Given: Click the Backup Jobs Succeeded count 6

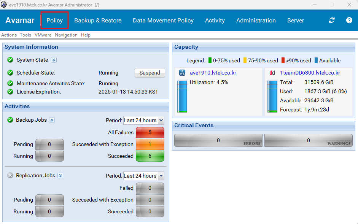Looking at the screenshot, I should point(150,156).
